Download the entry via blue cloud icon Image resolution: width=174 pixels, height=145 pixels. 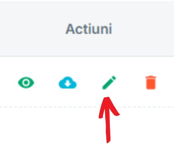point(68,82)
